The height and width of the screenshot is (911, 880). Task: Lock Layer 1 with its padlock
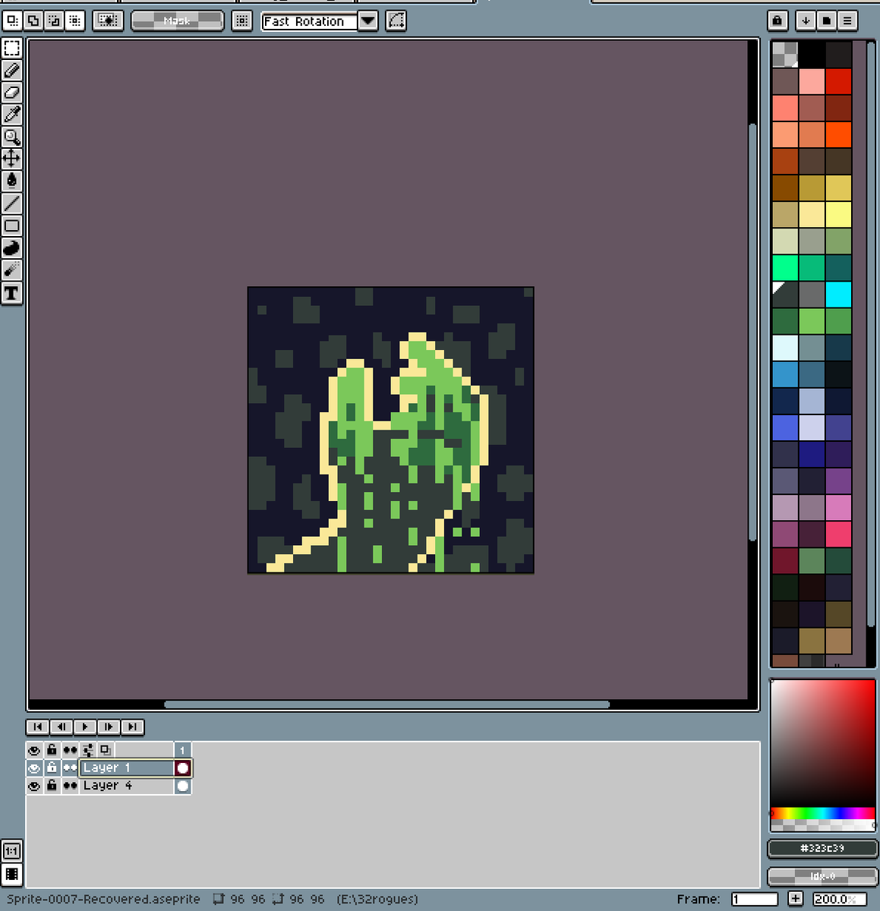(x=52, y=768)
